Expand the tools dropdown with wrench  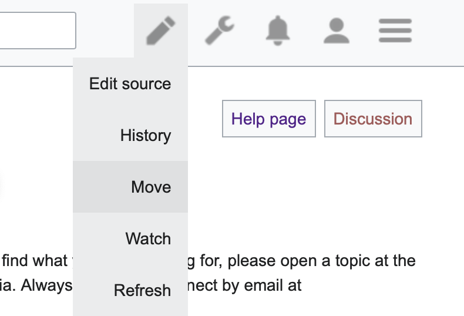[219, 31]
